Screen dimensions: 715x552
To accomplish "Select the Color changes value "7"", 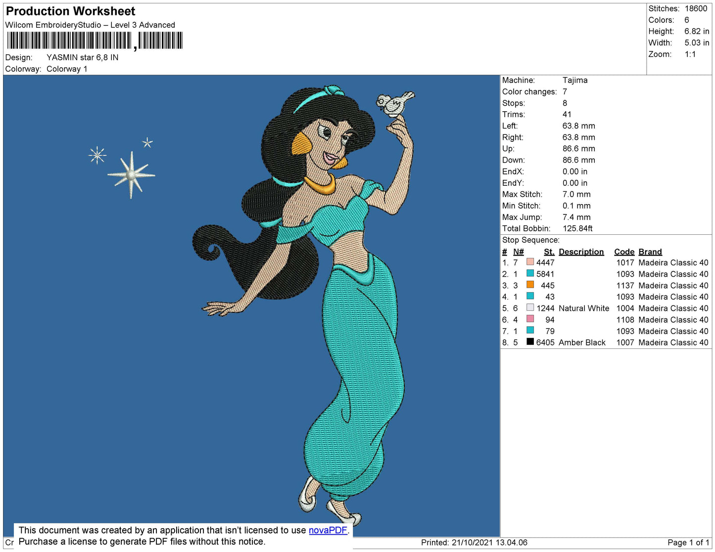I will 565,92.
